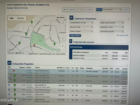
Task: Open Map Options on the map
Action: click(61, 17)
